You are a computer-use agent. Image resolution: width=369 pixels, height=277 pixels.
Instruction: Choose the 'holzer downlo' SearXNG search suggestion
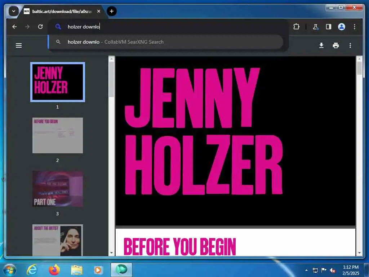pos(166,42)
